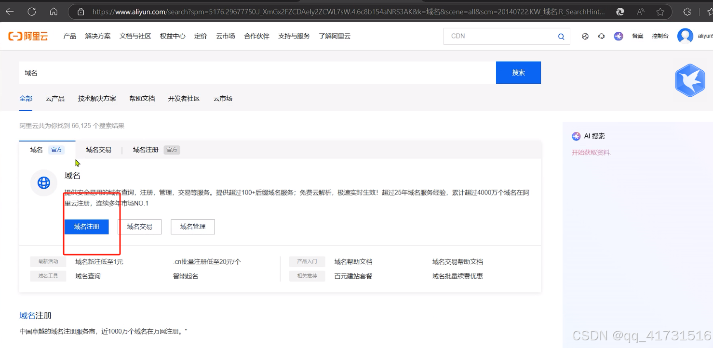Add page to favorites with star icon
Screen dimensions: 713x348
660,12
